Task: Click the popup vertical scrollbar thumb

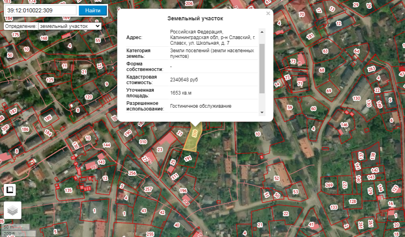Action: pyautogui.click(x=262, y=68)
